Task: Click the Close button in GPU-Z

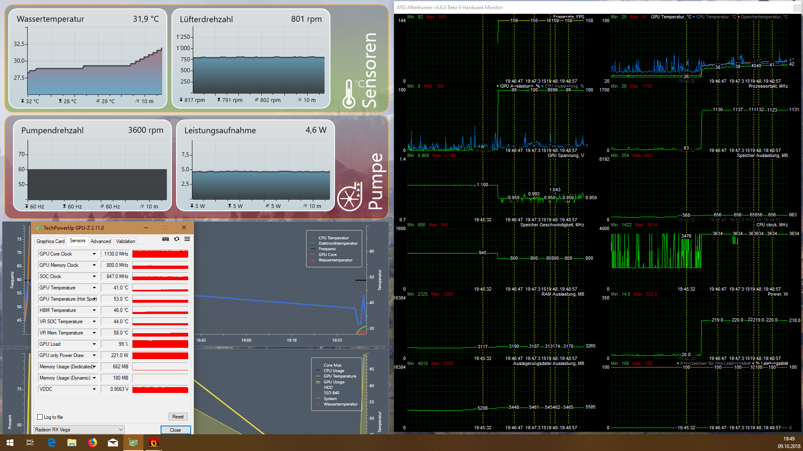Action: click(175, 430)
